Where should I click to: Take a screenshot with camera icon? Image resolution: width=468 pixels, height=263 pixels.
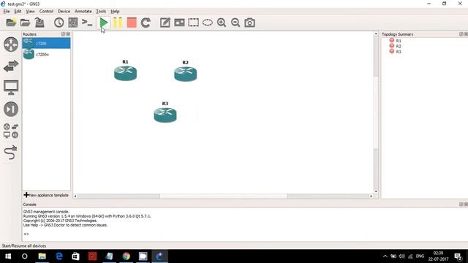pyautogui.click(x=249, y=23)
